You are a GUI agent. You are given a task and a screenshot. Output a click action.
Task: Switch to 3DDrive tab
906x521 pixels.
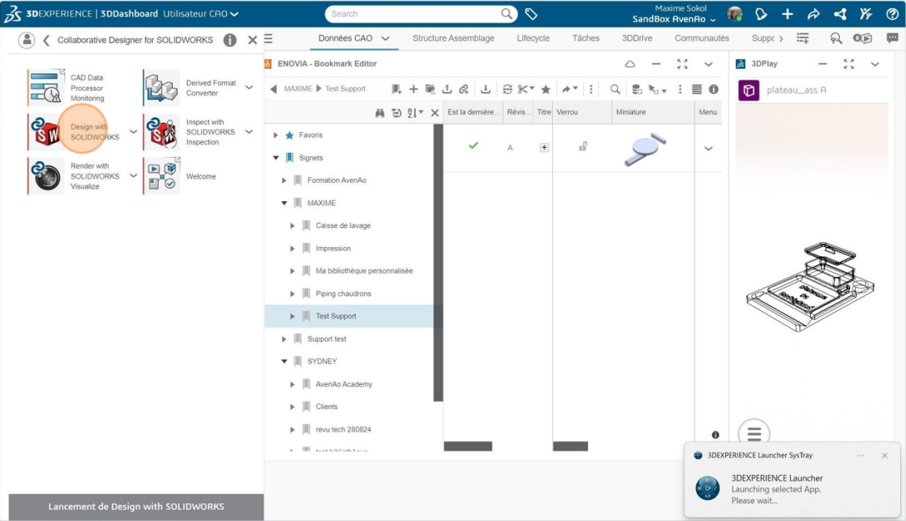pyautogui.click(x=637, y=38)
